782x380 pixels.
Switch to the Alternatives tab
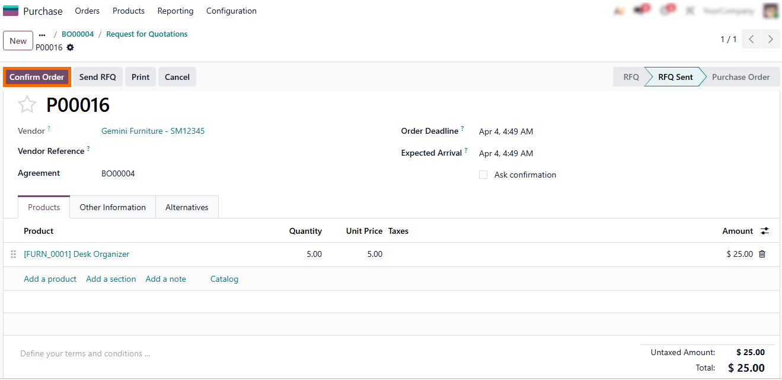187,207
